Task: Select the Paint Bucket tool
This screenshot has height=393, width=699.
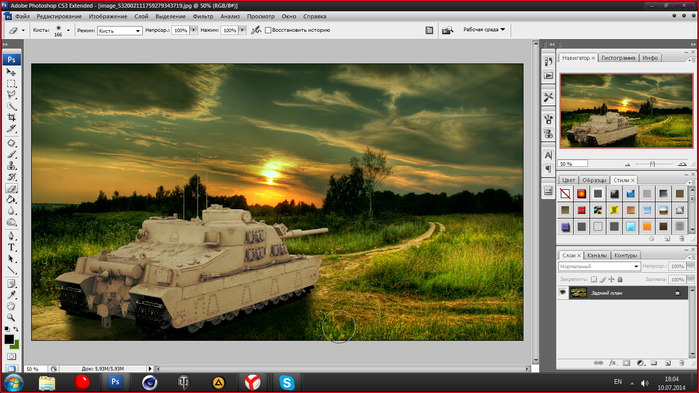Action: tap(11, 200)
